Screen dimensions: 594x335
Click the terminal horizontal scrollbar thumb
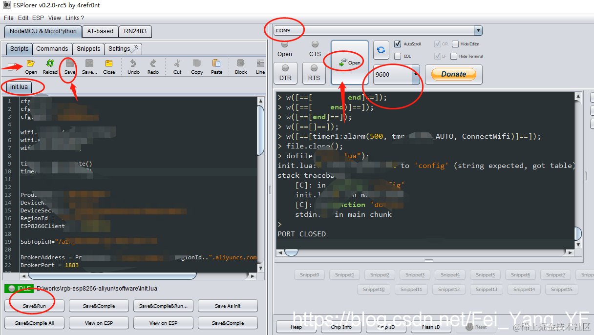point(292,252)
